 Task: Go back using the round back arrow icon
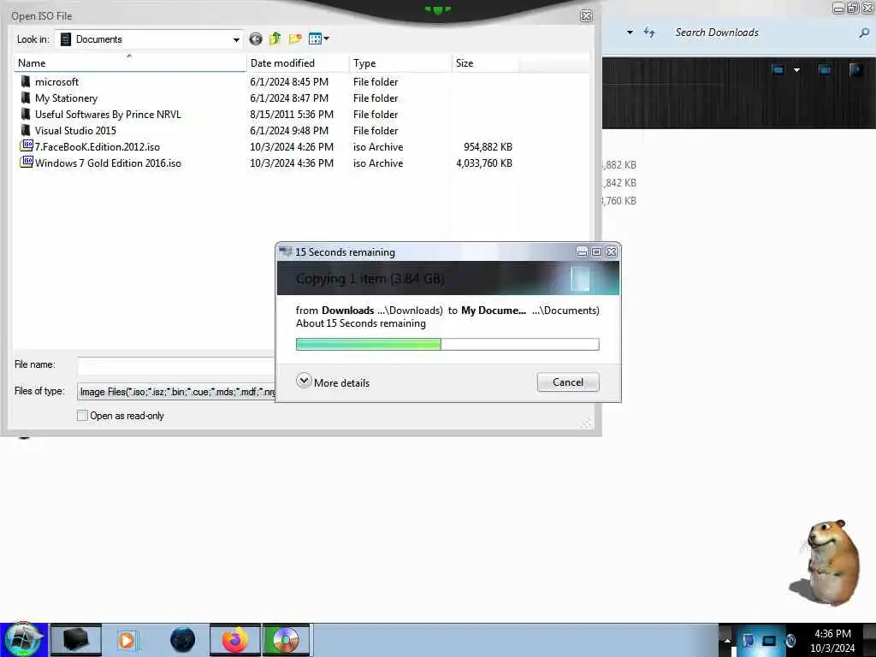tap(255, 39)
